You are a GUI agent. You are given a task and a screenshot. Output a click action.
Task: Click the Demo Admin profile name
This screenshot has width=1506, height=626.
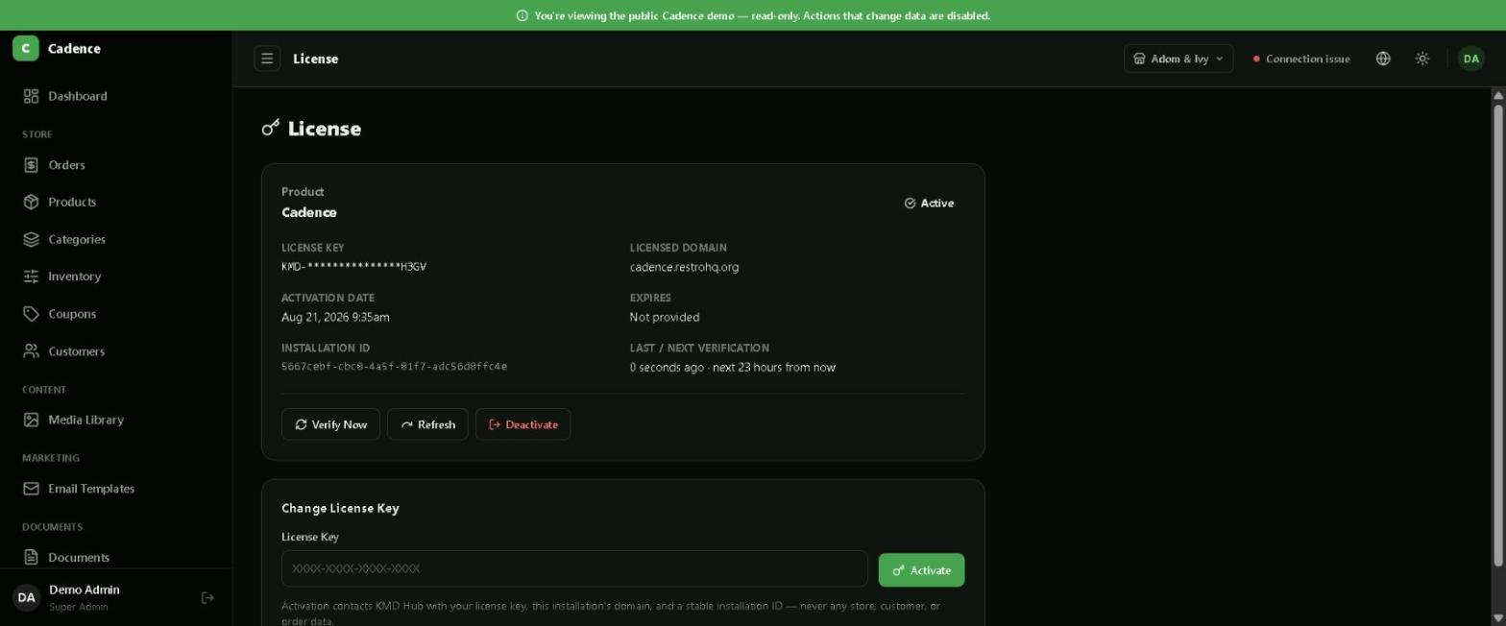pos(85,590)
